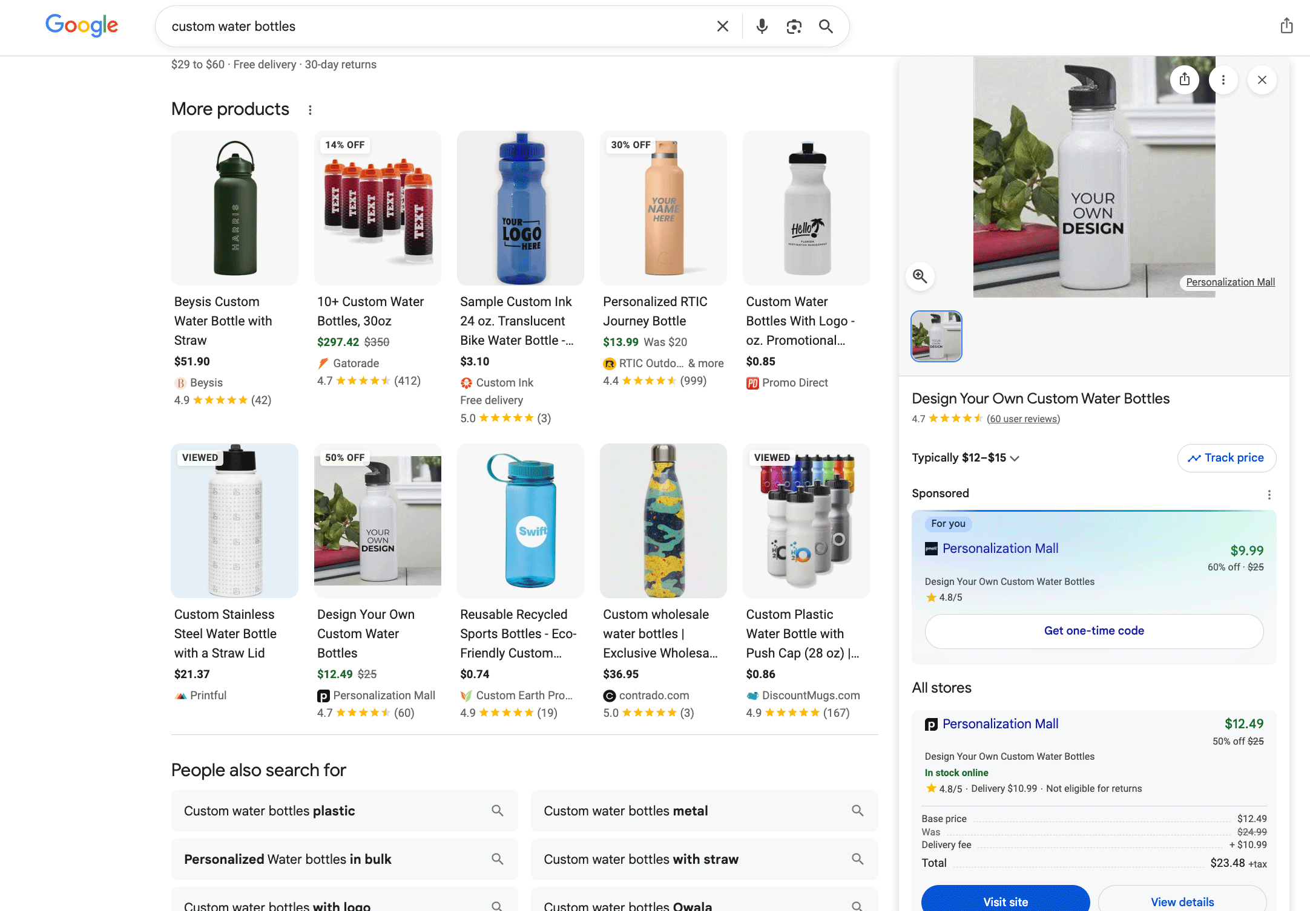This screenshot has height=911, width=1310.
Task: Click the share icon at top-right of page
Action: tap(1286, 25)
